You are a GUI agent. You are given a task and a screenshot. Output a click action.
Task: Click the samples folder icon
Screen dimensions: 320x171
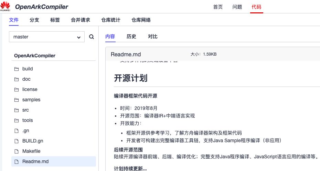(x=17, y=100)
